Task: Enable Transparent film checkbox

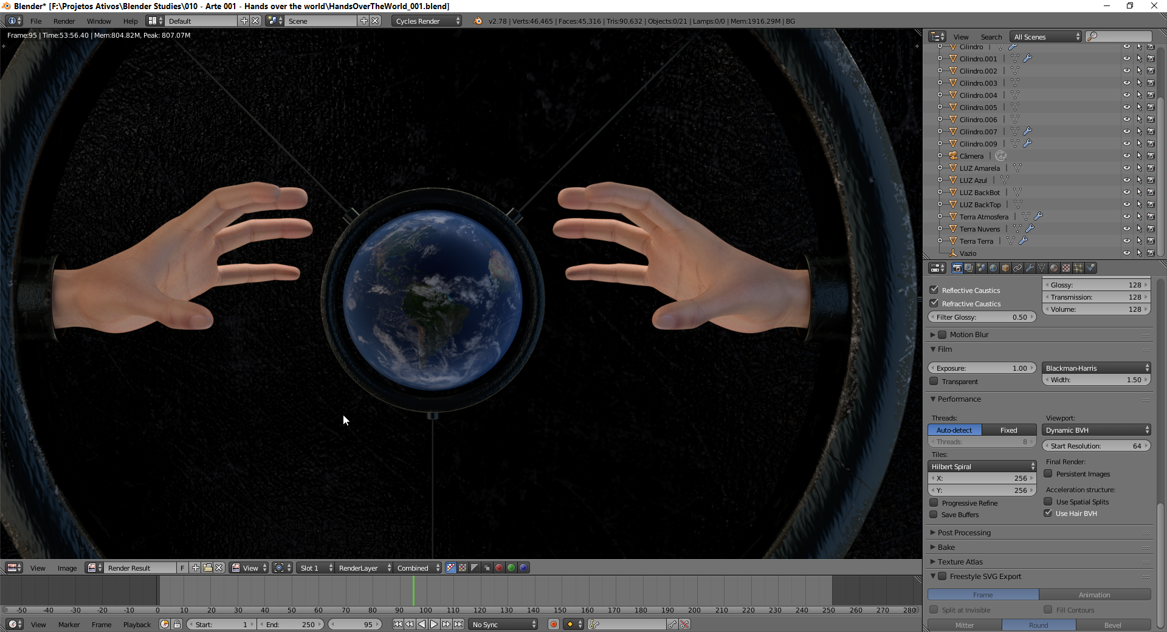Action: point(934,381)
